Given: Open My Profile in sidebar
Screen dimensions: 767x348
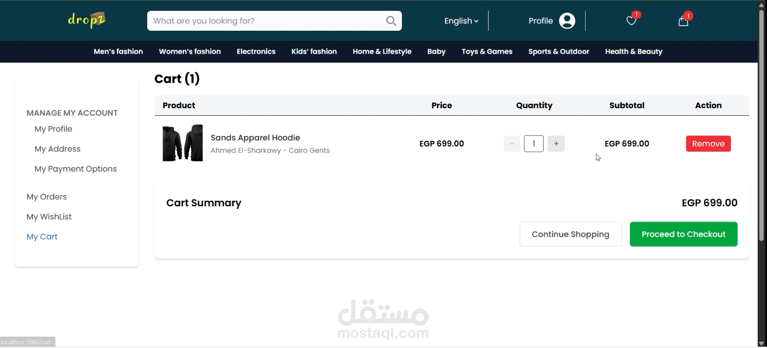Looking at the screenshot, I should point(53,129).
